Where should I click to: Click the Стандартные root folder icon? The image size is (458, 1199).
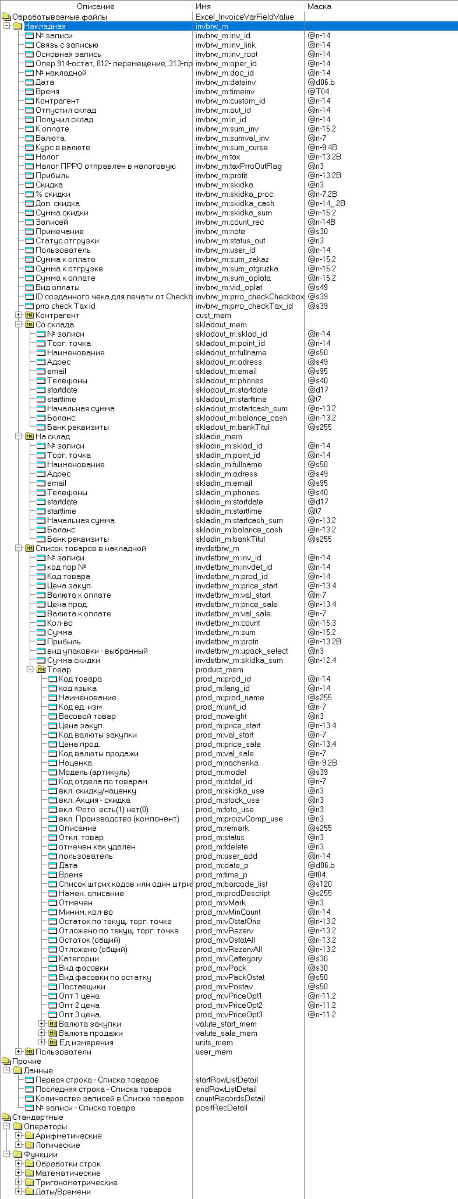point(6,1117)
